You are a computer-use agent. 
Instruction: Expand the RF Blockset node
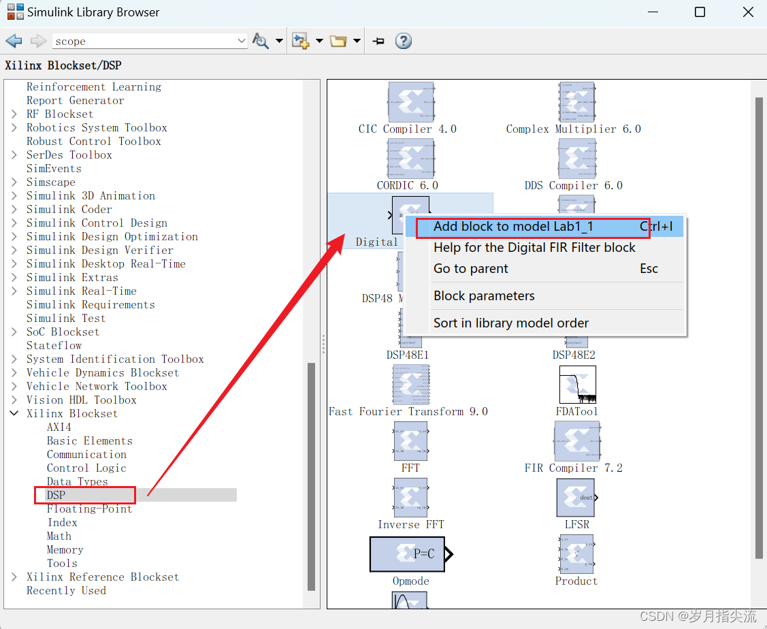click(x=14, y=114)
